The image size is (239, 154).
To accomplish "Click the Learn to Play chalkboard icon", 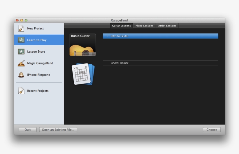I will click(x=21, y=40).
